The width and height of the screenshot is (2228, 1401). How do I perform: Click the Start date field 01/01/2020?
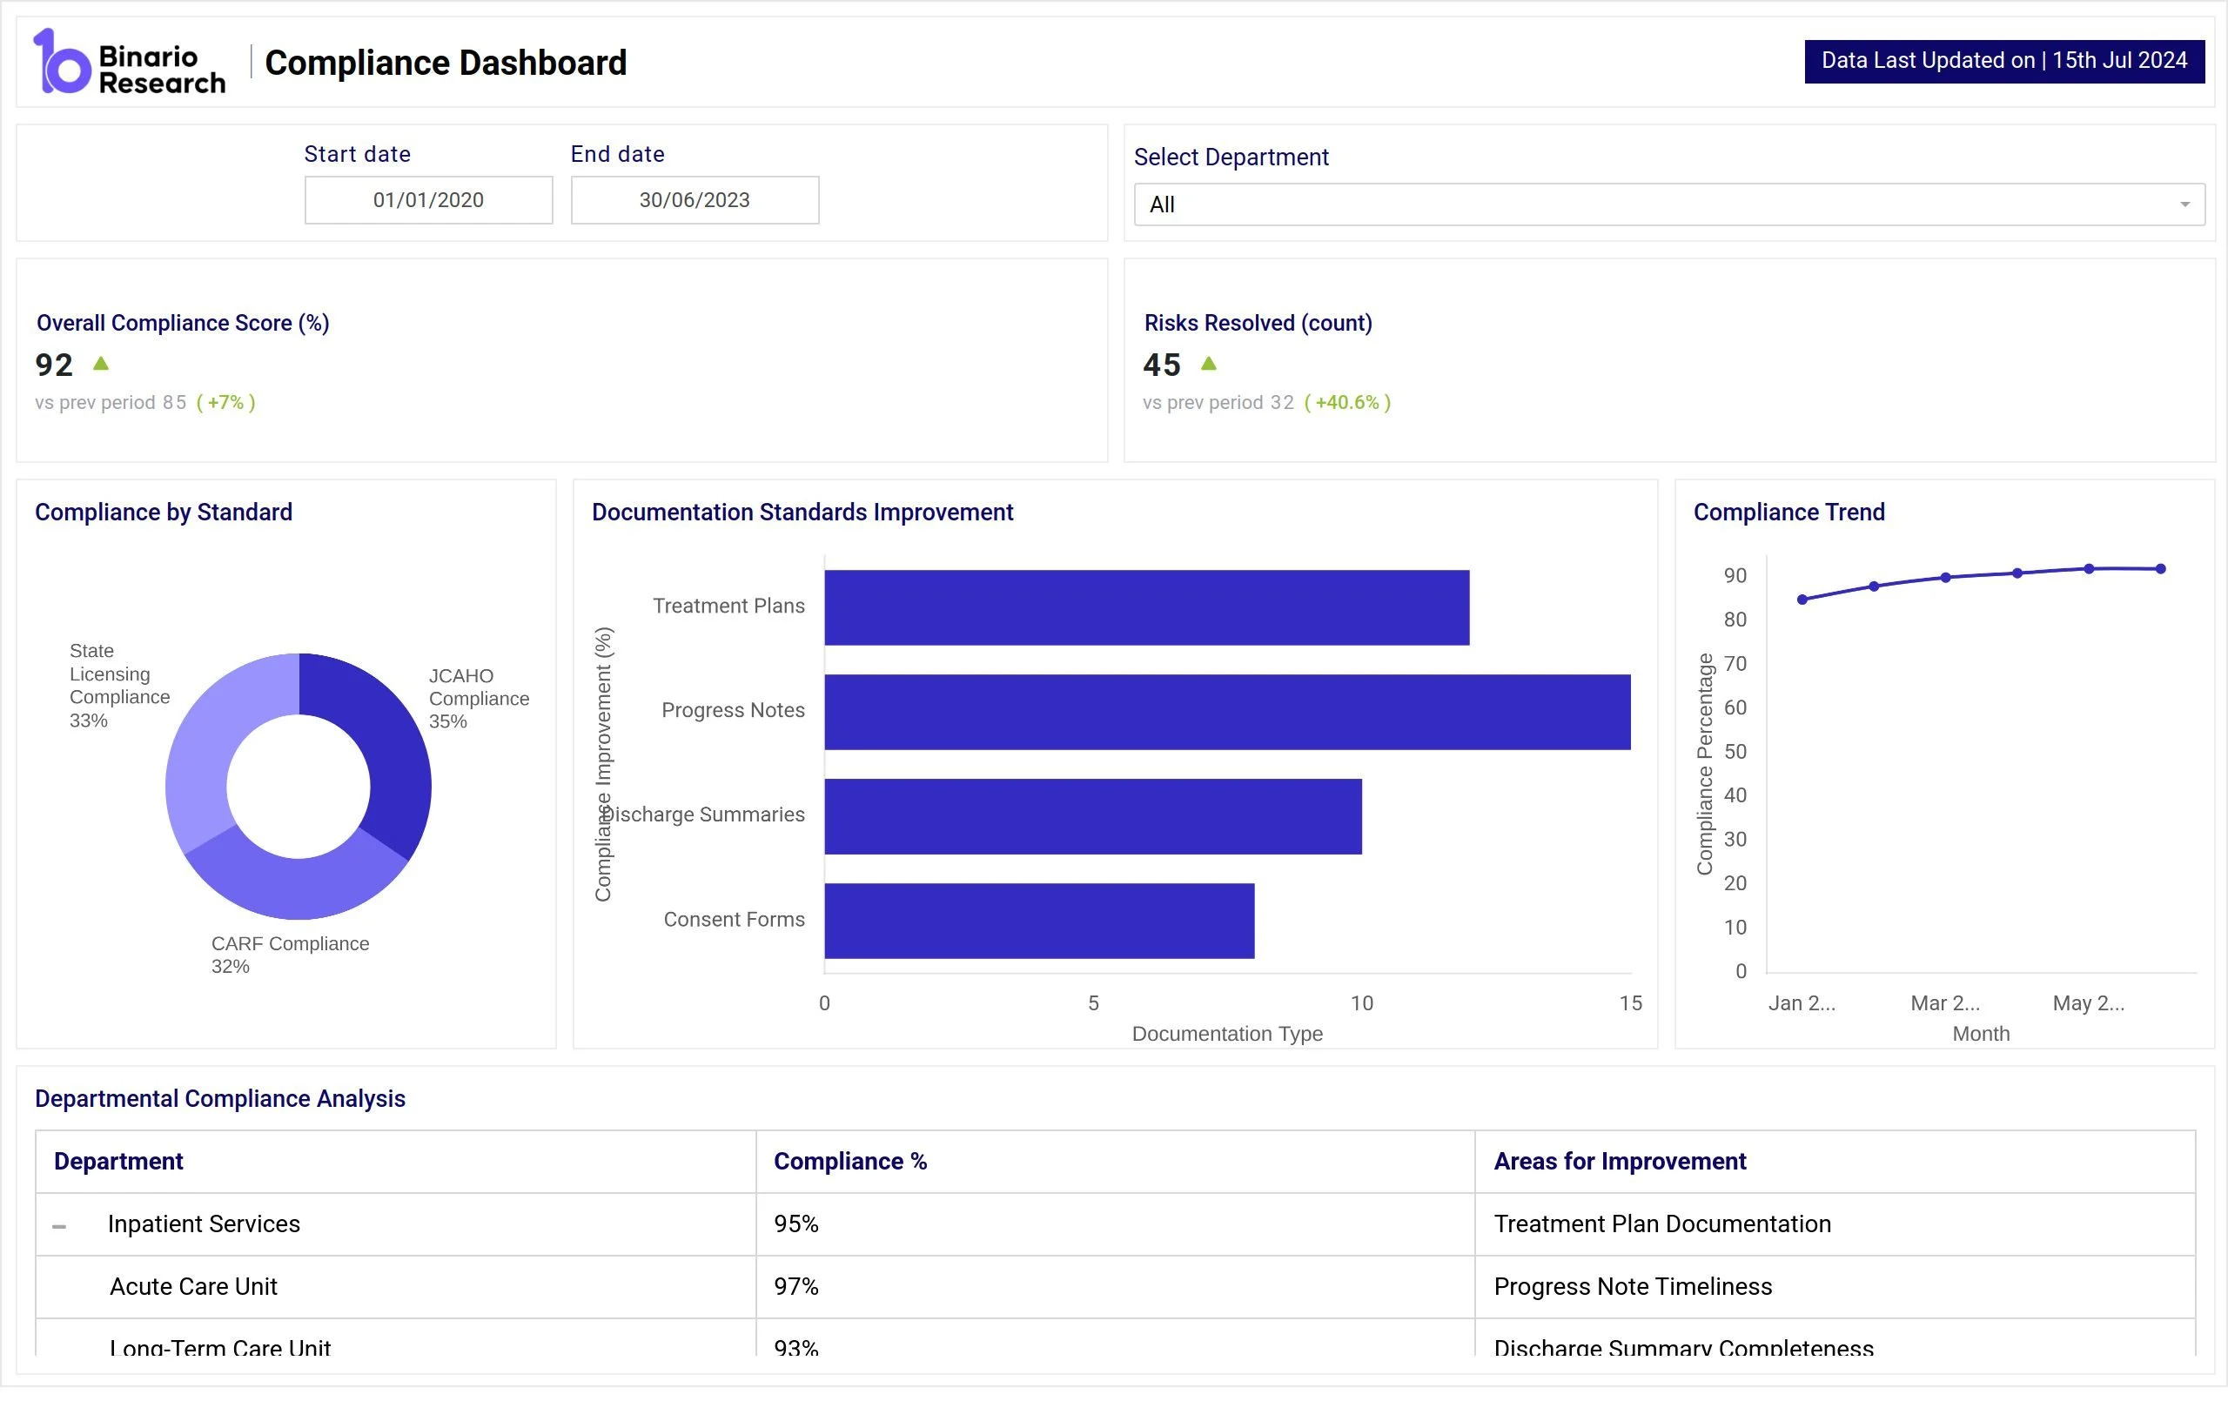point(428,200)
